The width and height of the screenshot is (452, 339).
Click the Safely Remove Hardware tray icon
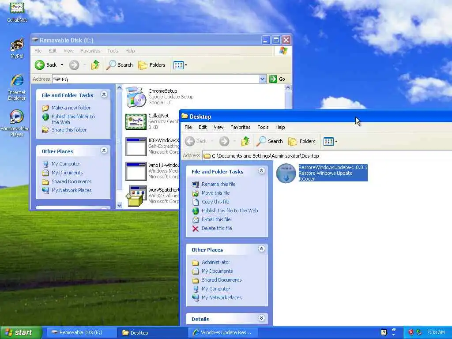tap(419, 332)
